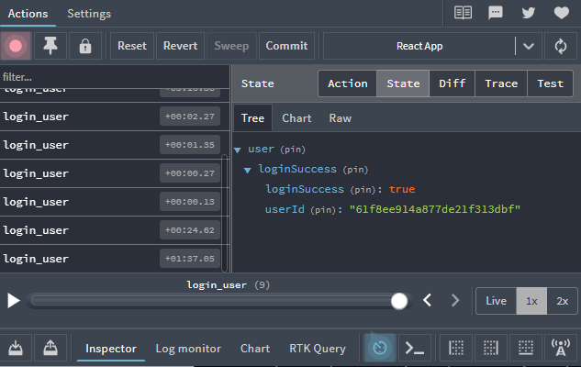
Task: Click the timeline slider track
Action: pyautogui.click(x=218, y=301)
